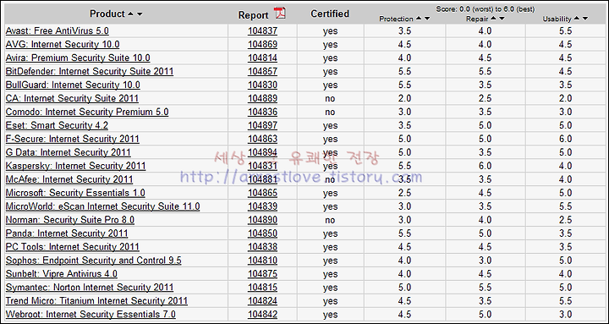
Task: Open report 104814 for Avira
Action: (262, 58)
